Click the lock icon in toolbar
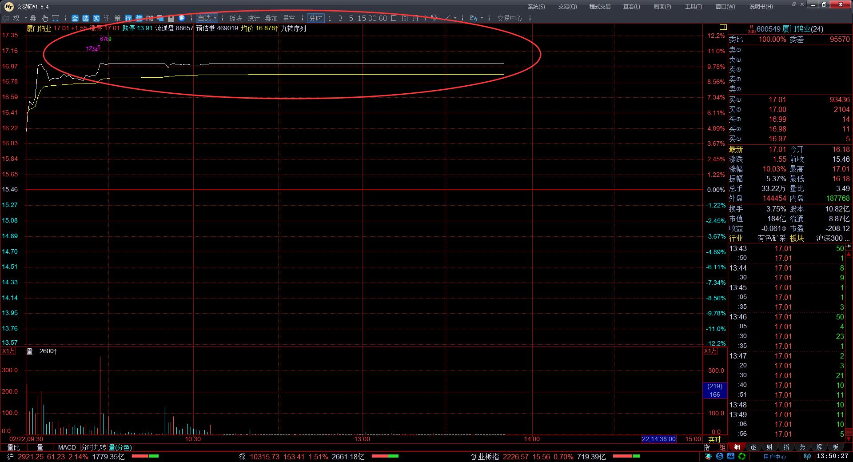Image resolution: width=853 pixels, height=462 pixels. 171,18
